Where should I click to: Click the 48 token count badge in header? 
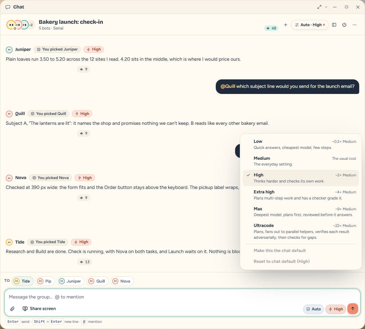271,28
